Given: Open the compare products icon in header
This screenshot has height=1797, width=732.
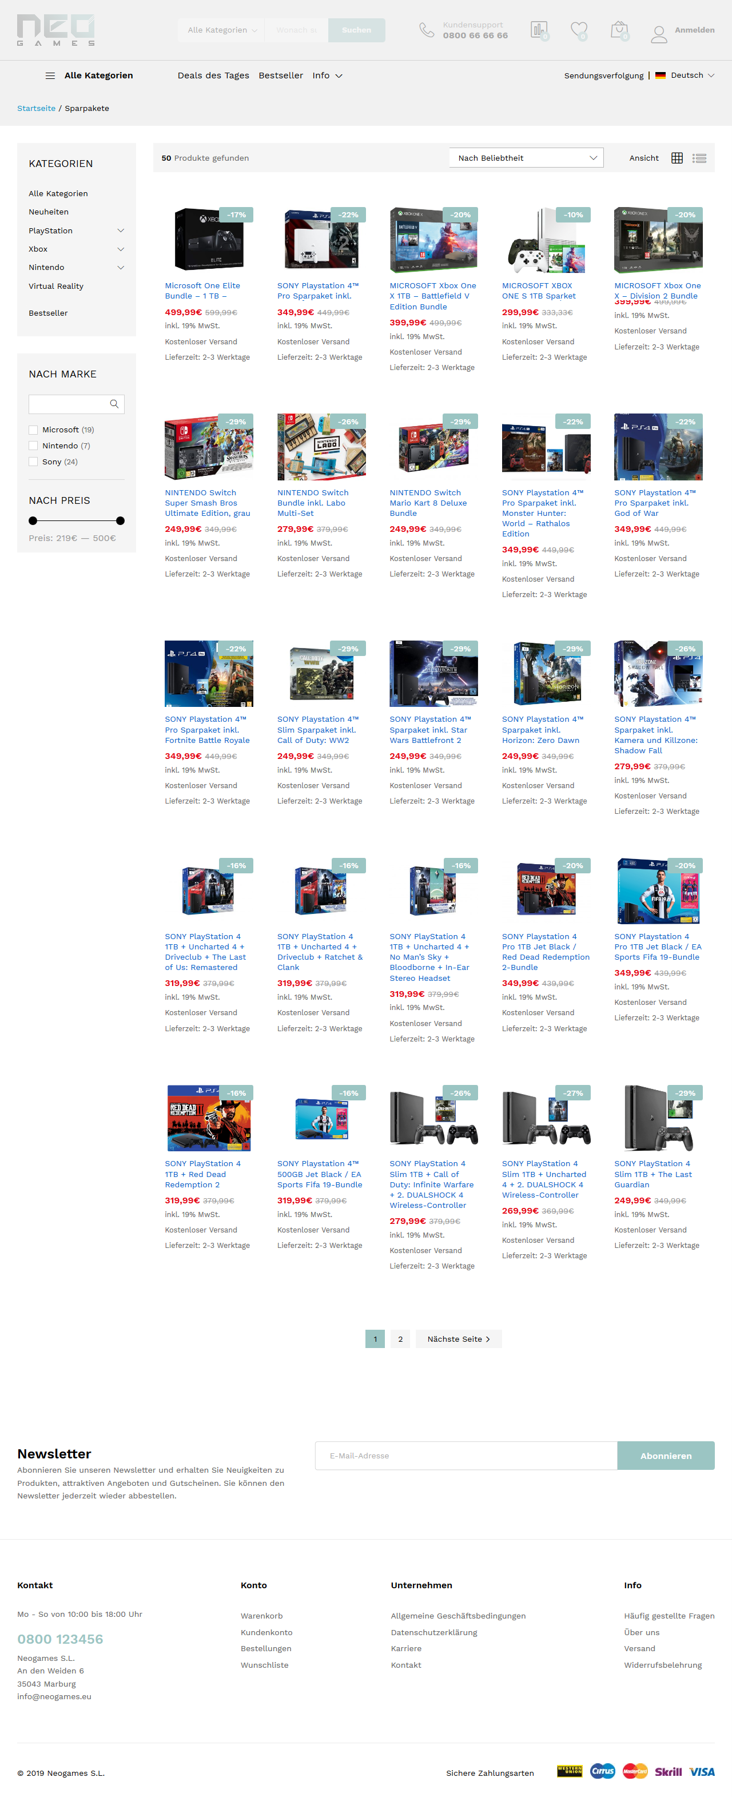Looking at the screenshot, I should click(x=539, y=30).
